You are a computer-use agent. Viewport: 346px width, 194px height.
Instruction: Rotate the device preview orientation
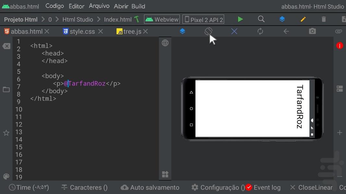[208, 31]
